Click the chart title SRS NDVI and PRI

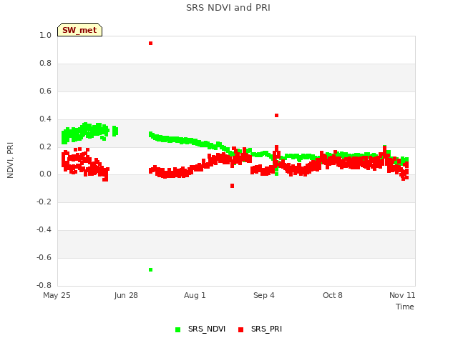(228, 7)
